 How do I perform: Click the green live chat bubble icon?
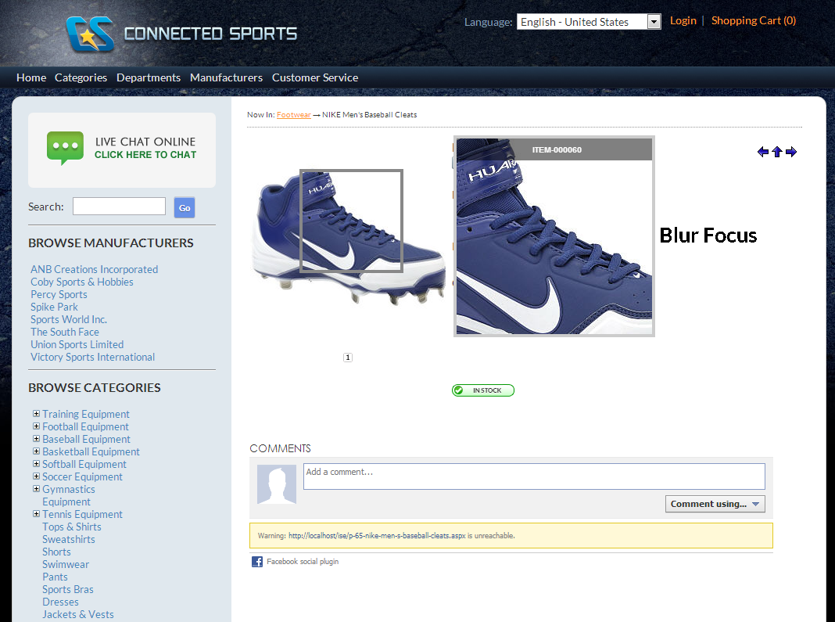65,148
